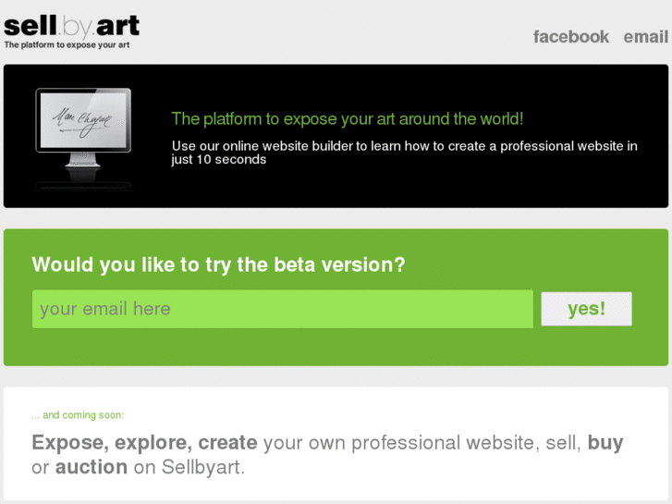Click the computer monitor image
The height and width of the screenshot is (504, 672).
point(83,137)
